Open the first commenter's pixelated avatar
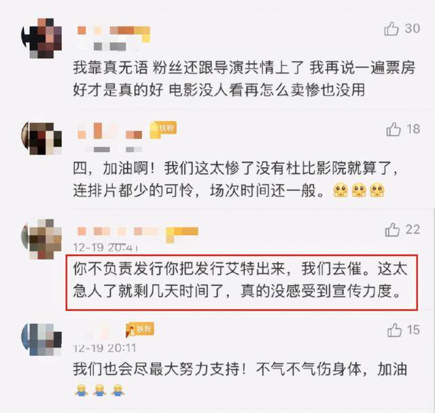 point(41,38)
